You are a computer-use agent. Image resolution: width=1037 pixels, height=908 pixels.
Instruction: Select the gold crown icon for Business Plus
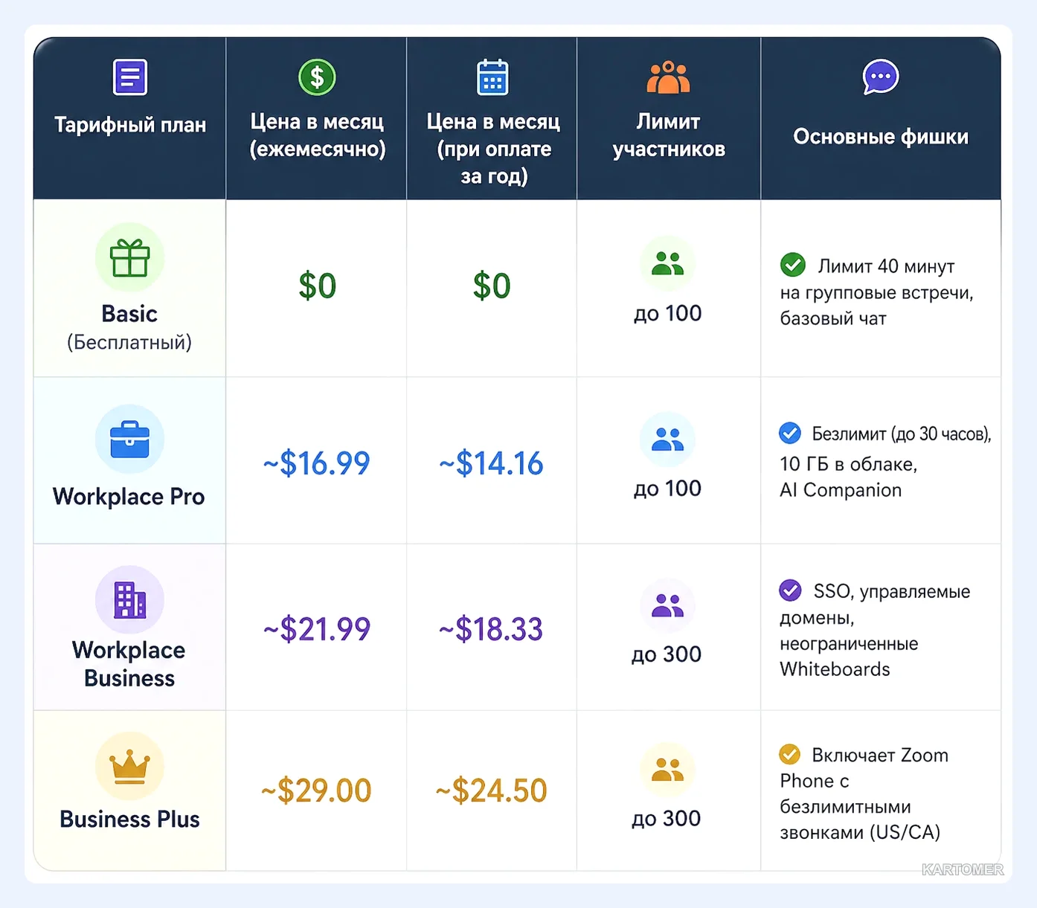(129, 766)
